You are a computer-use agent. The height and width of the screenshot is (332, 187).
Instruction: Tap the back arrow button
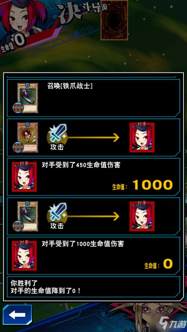pyautogui.click(x=17, y=315)
